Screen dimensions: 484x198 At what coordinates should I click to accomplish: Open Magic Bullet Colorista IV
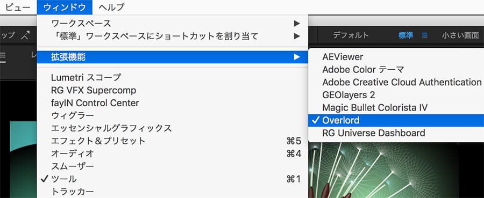(396, 108)
